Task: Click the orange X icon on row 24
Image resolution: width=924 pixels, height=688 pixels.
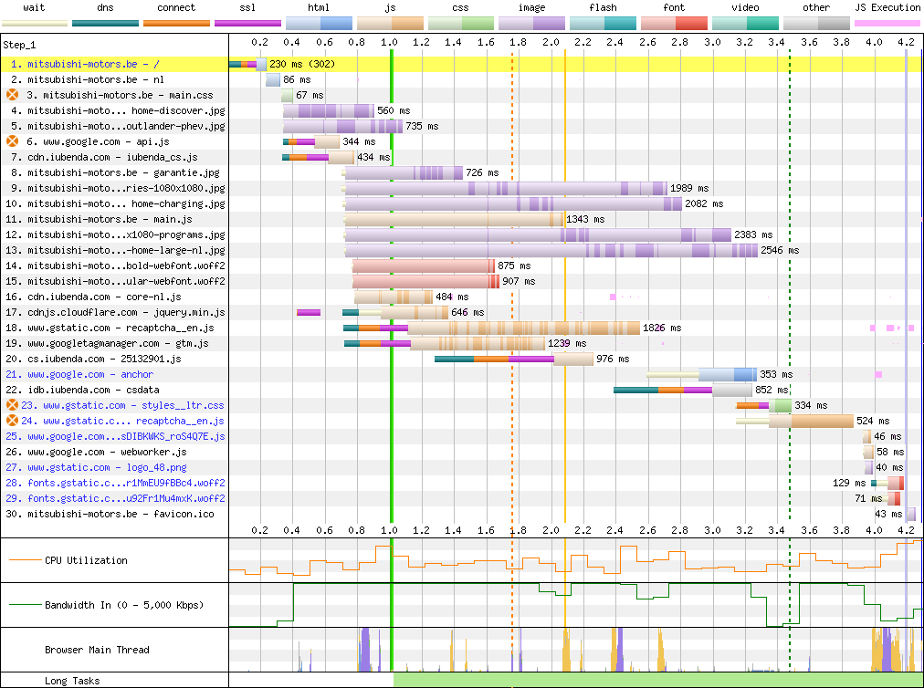Action: (x=13, y=421)
